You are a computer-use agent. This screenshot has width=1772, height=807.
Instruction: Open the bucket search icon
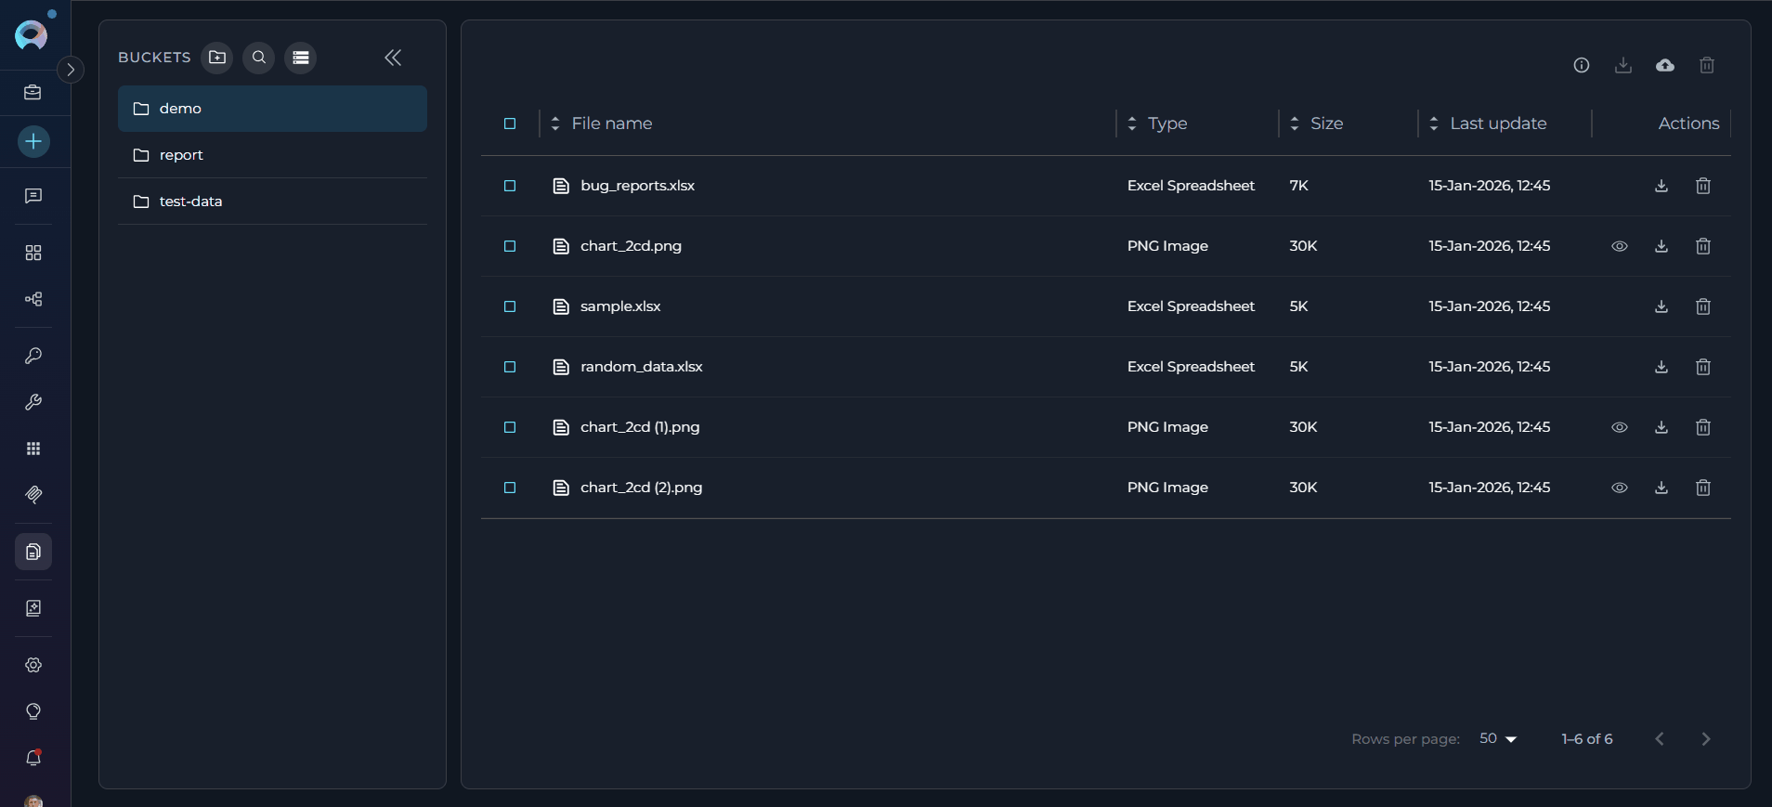[259, 58]
